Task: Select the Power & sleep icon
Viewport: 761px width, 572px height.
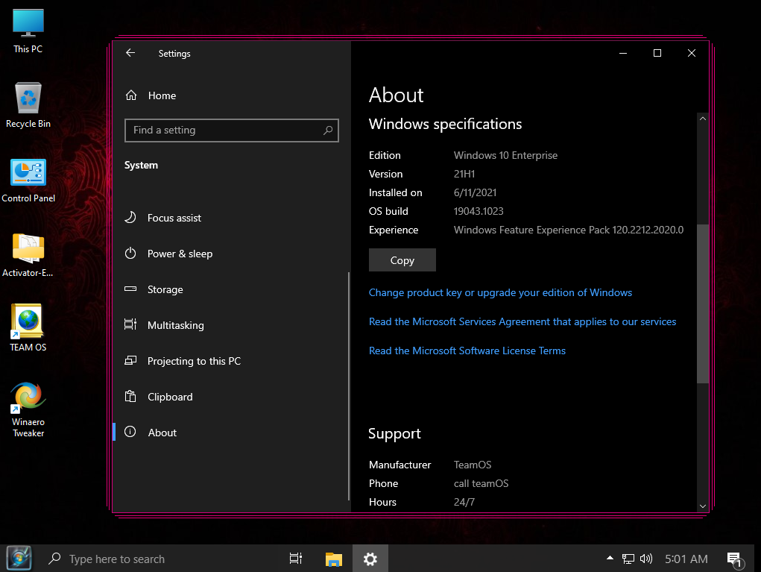Action: pos(130,254)
